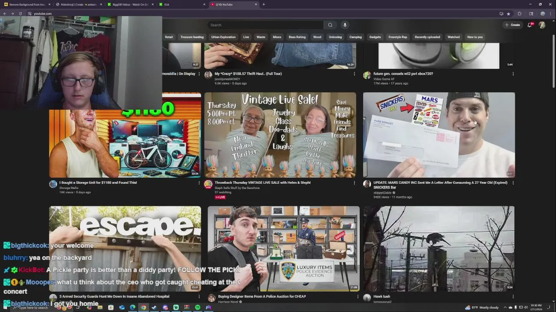
Task: Select the Mixes filter chip
Action: [277, 37]
